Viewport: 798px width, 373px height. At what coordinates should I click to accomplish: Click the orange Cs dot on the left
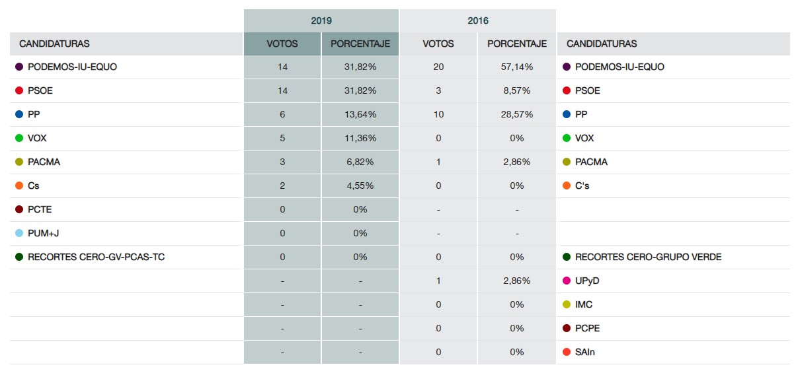[x=19, y=186]
